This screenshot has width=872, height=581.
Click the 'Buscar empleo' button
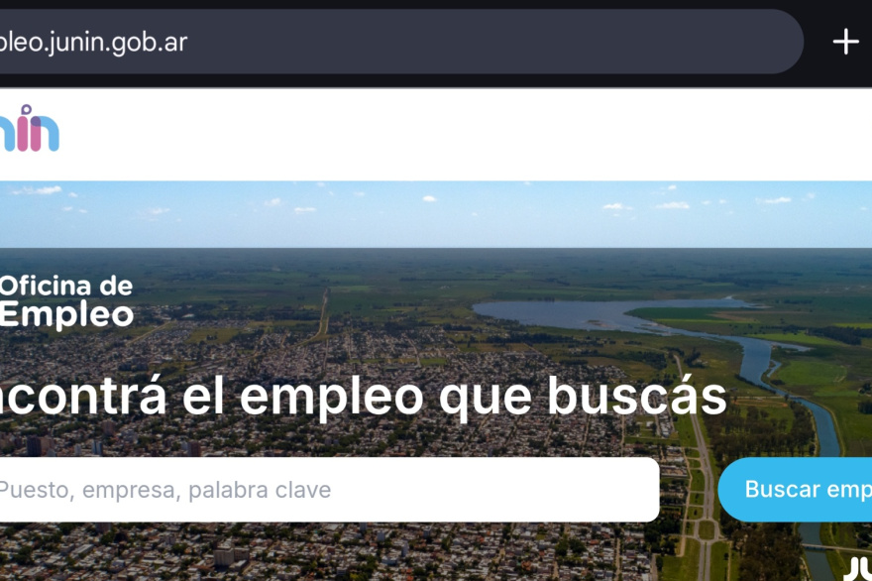tap(796, 490)
